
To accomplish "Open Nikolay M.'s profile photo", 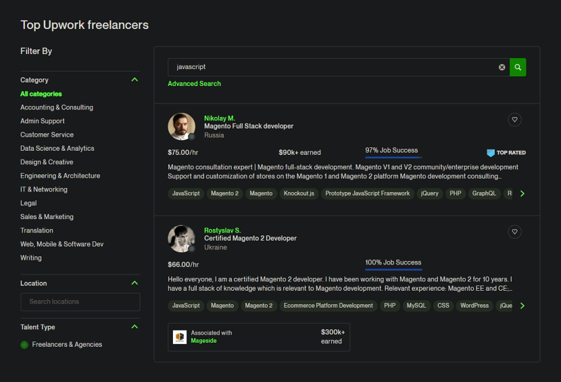I will point(181,126).
